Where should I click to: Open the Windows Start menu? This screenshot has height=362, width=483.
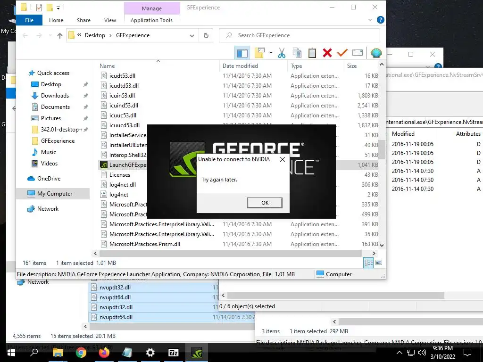click(x=11, y=353)
